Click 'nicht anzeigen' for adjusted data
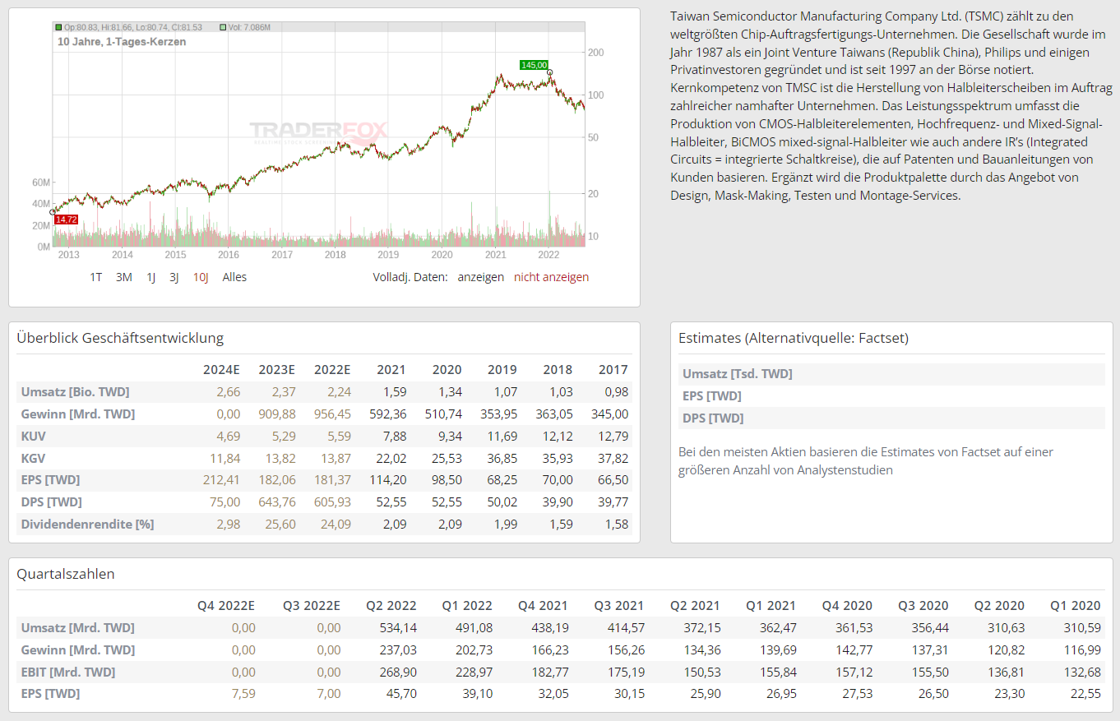This screenshot has width=1120, height=721. click(x=552, y=277)
